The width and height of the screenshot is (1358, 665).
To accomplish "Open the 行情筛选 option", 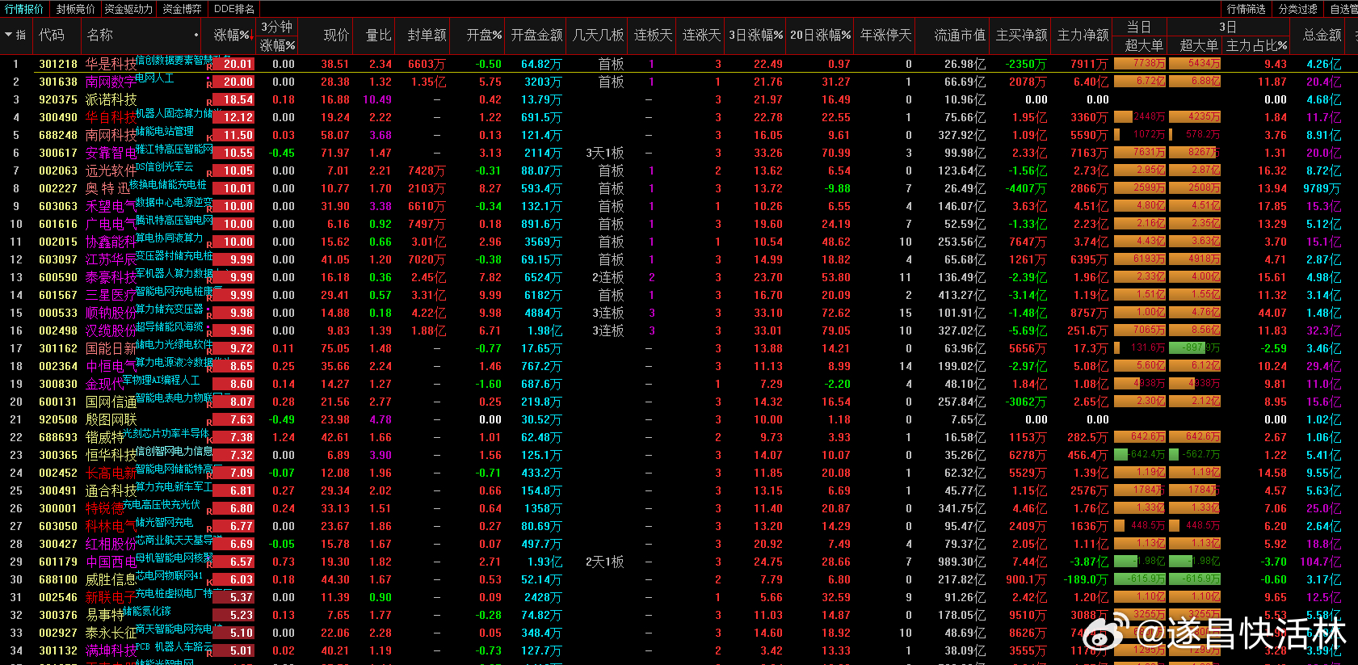I will tap(1247, 9).
